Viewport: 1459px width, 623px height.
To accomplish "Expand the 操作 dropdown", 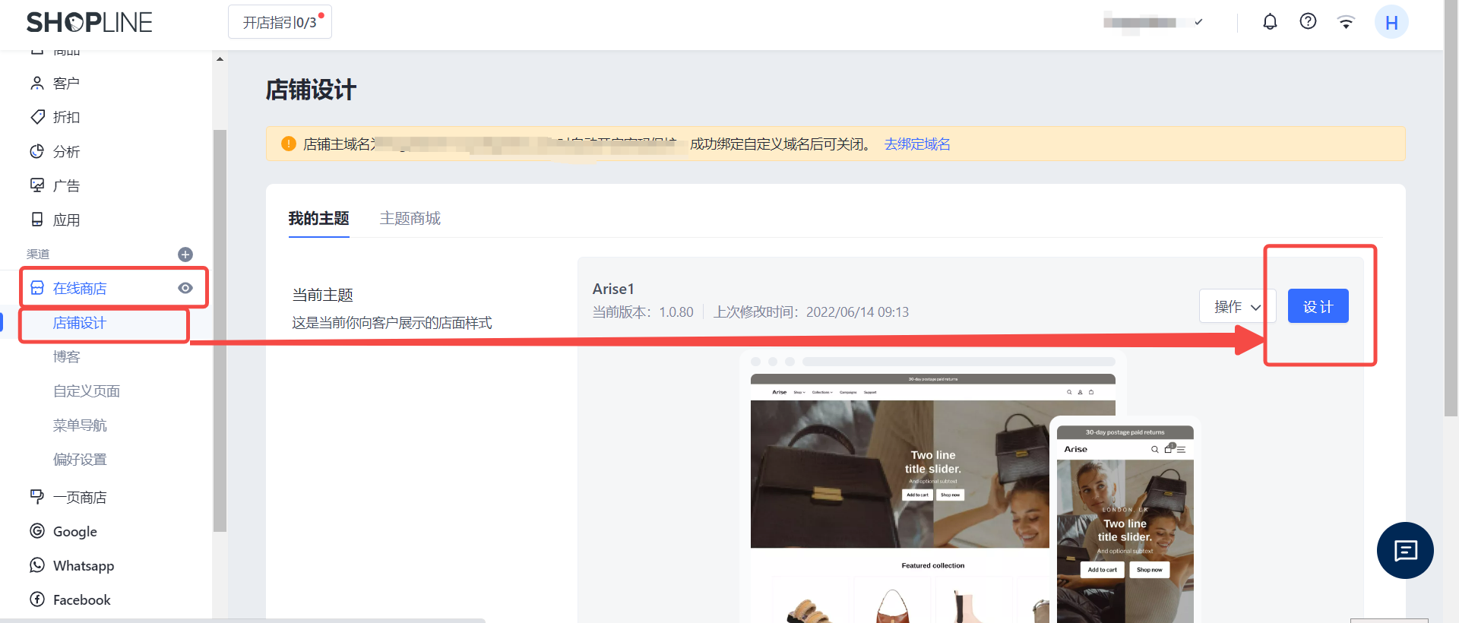I will (1237, 306).
